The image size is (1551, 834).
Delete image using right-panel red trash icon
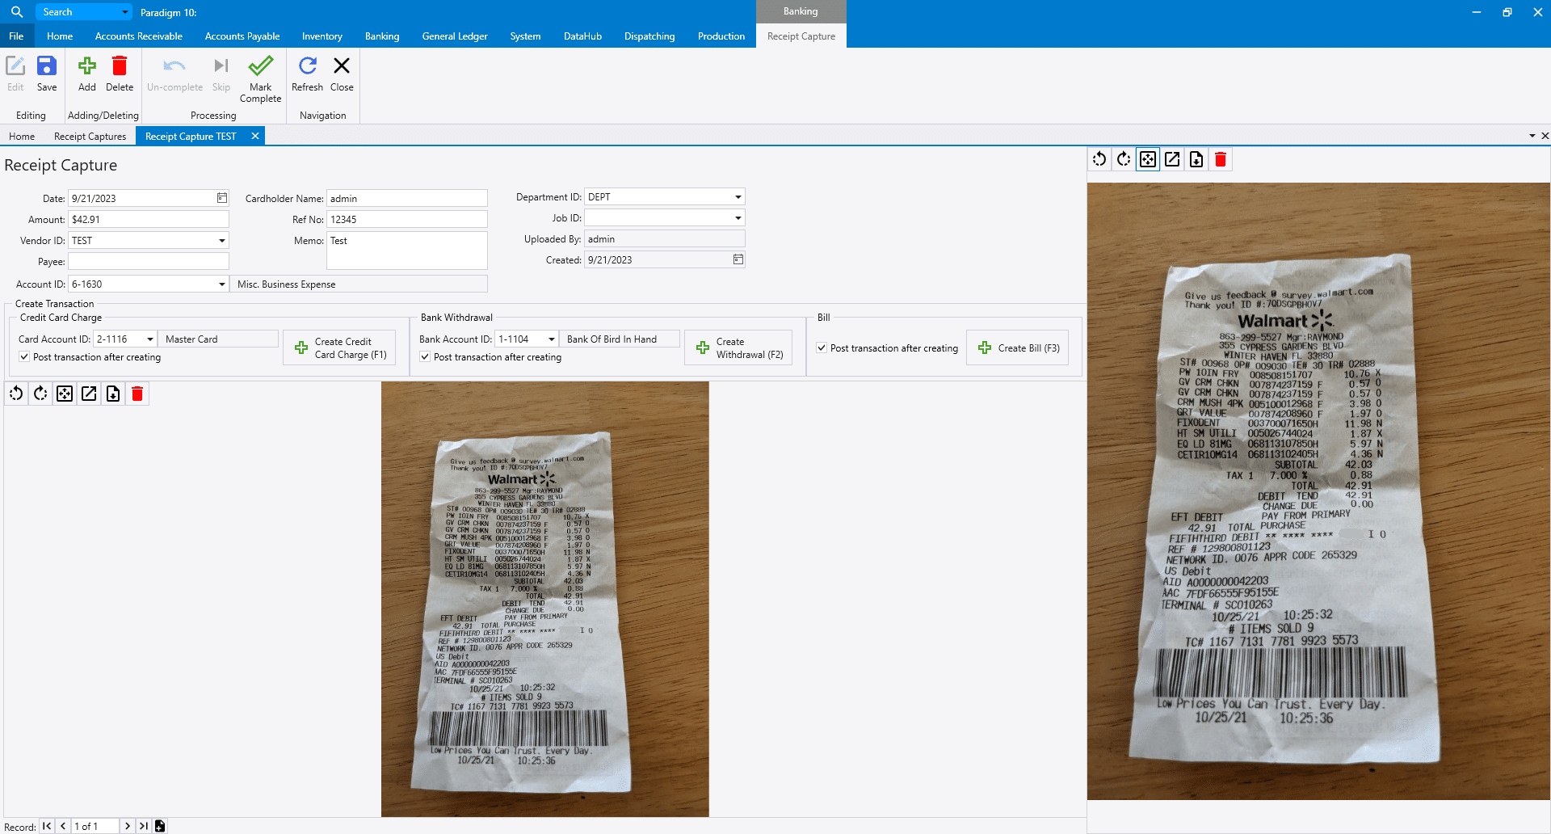click(x=1221, y=159)
